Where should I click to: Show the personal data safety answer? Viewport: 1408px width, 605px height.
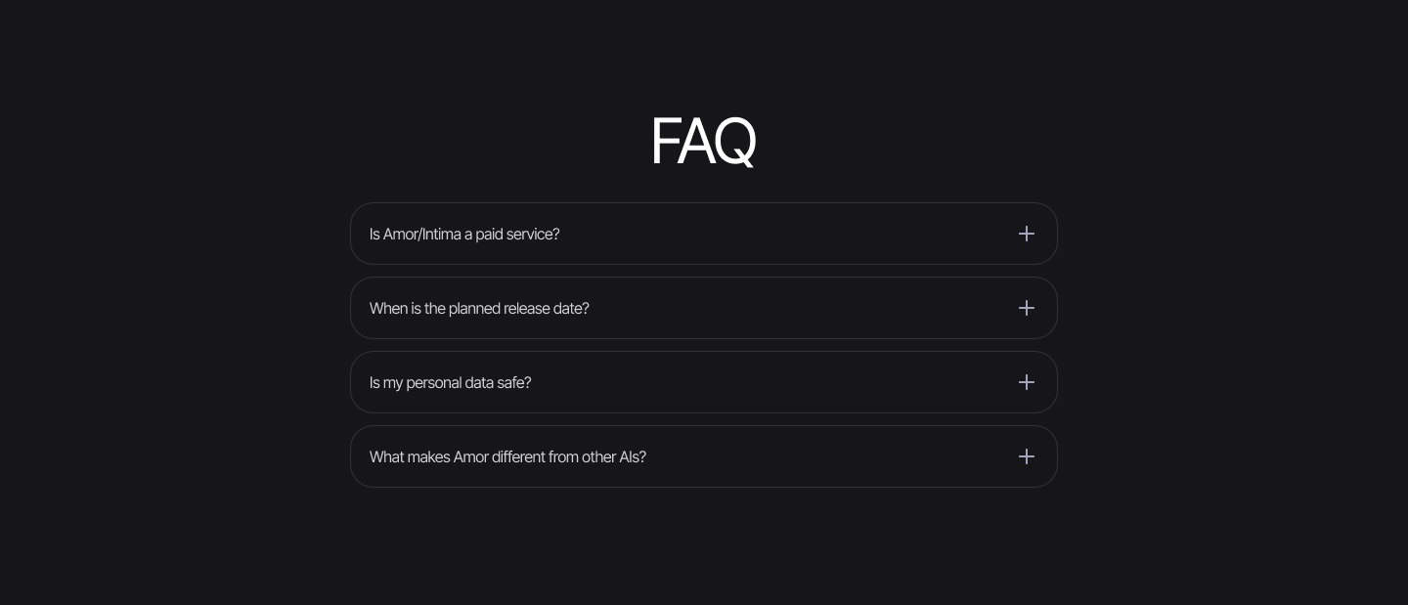[703, 382]
